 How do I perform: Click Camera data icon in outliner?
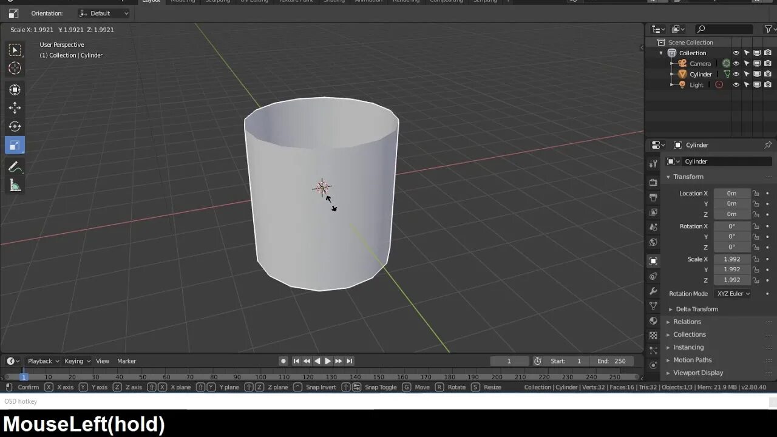[726, 63]
